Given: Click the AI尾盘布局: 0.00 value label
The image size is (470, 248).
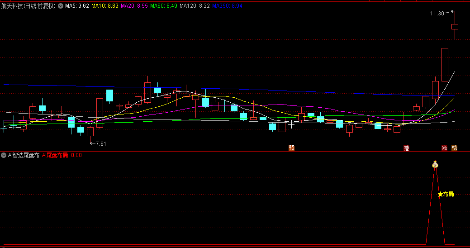Looking at the screenshot, I should click(62, 155).
